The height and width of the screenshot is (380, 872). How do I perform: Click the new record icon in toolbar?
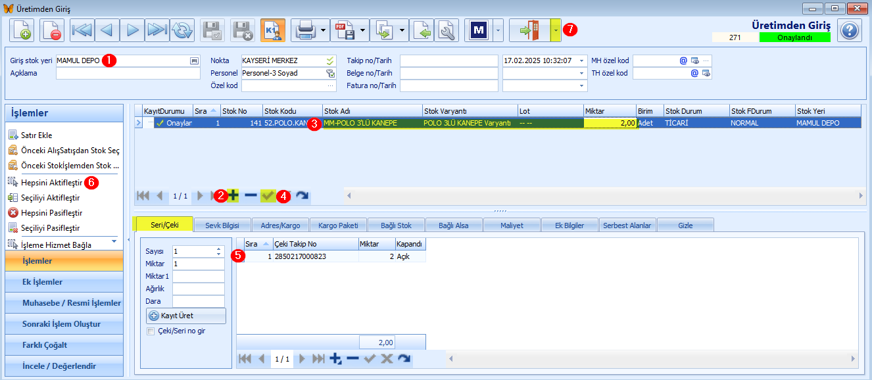click(x=22, y=30)
